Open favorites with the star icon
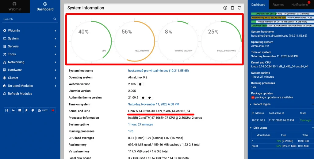Image resolution: width=314 pixels, height=159 pixels. pos(26,110)
